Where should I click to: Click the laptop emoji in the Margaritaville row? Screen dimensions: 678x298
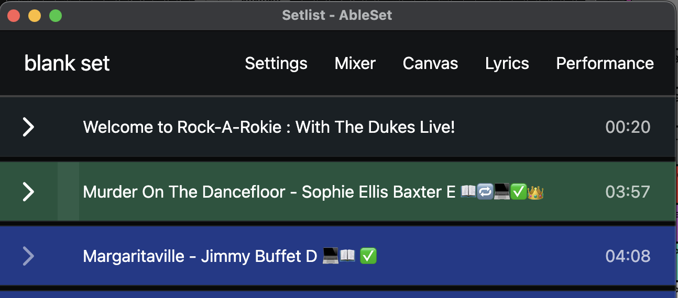point(330,256)
